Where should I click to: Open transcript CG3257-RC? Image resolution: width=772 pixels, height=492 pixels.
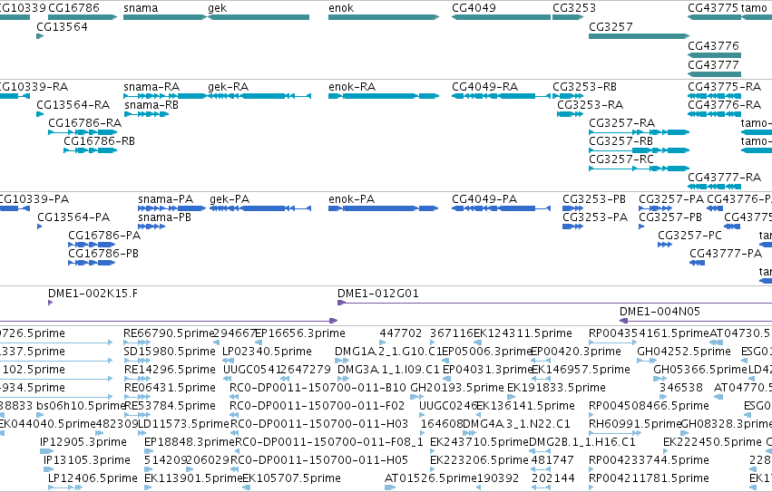pos(639,169)
